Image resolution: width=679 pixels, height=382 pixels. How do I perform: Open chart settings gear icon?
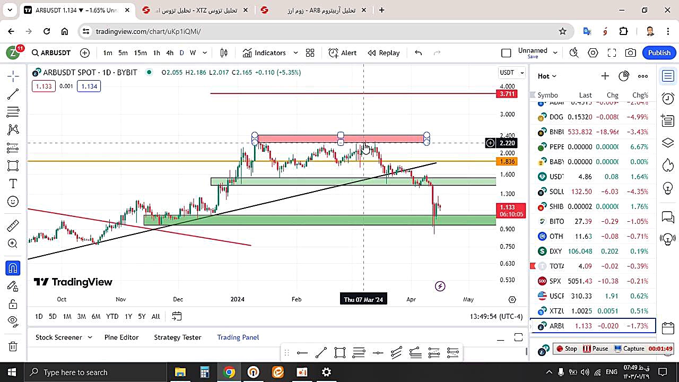click(x=593, y=53)
